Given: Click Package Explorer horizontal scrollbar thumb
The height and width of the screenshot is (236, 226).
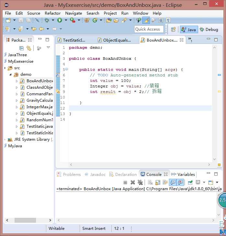Looking at the screenshot, I should (25, 220).
